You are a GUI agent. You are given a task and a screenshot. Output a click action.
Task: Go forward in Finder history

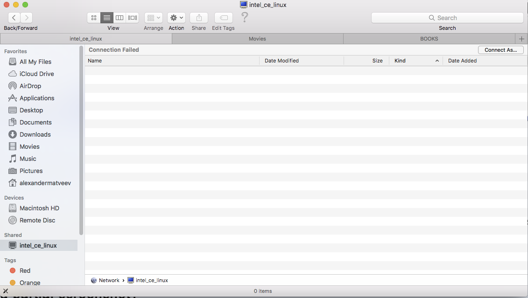point(26,18)
